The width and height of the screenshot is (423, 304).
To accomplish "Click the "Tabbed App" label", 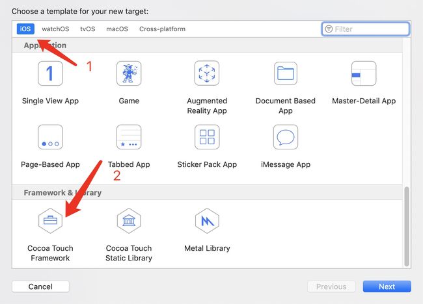I will [129, 164].
